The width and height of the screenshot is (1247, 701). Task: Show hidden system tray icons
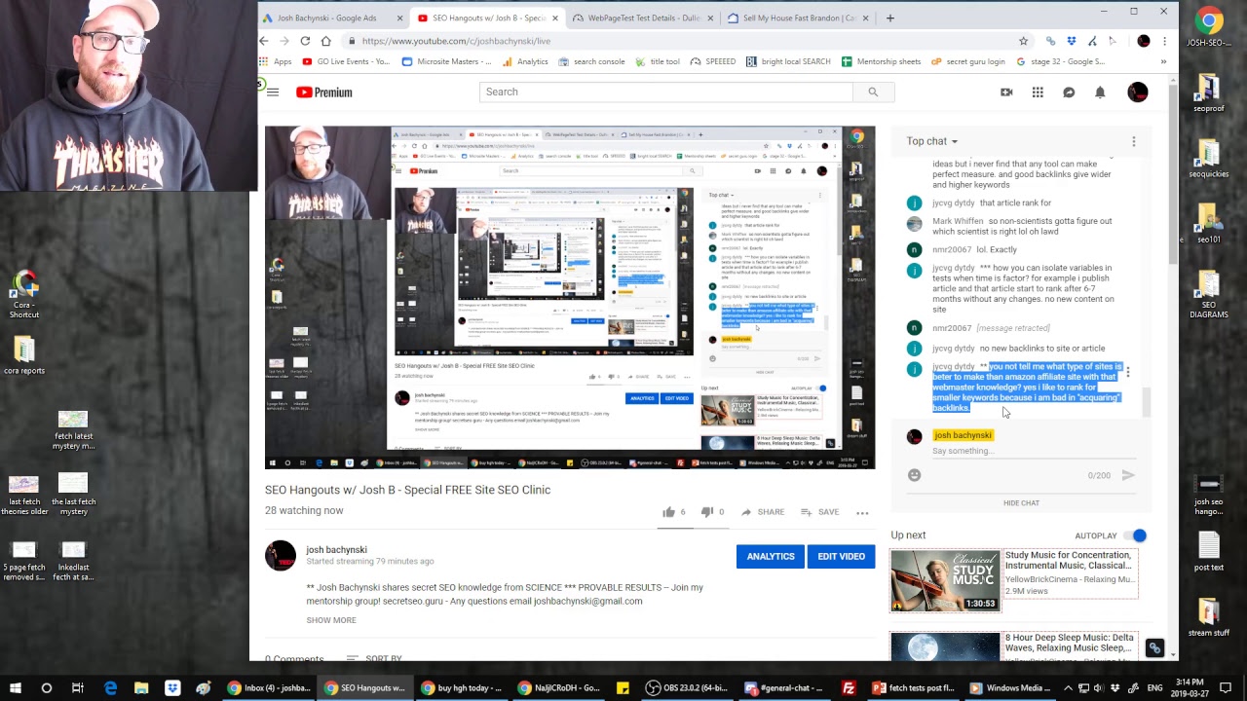click(x=1068, y=688)
